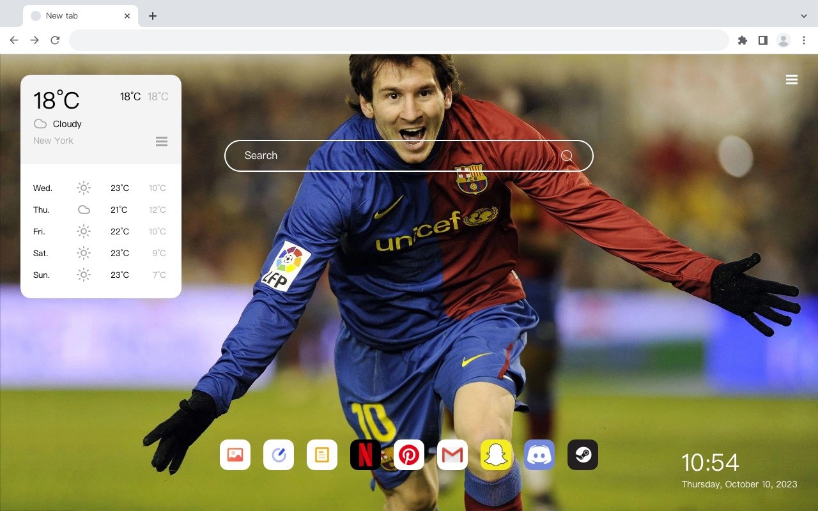Open the Netflix shortcut
The width and height of the screenshot is (818, 511).
point(366,455)
